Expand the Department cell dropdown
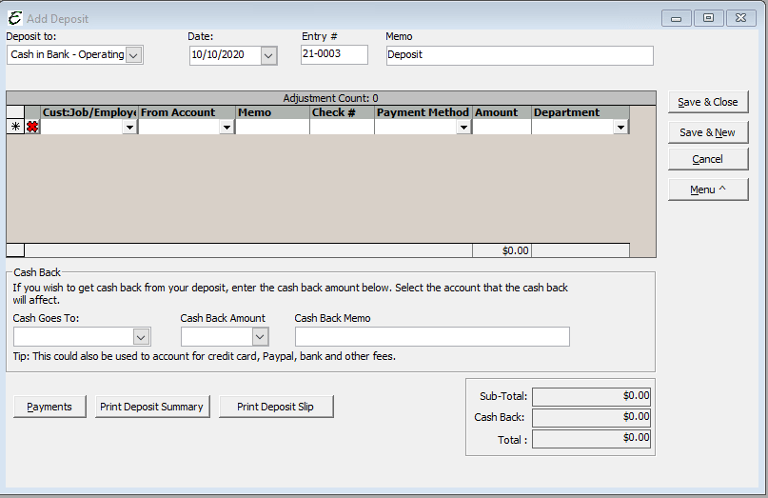Screen dimensions: 768x498 click(620, 128)
